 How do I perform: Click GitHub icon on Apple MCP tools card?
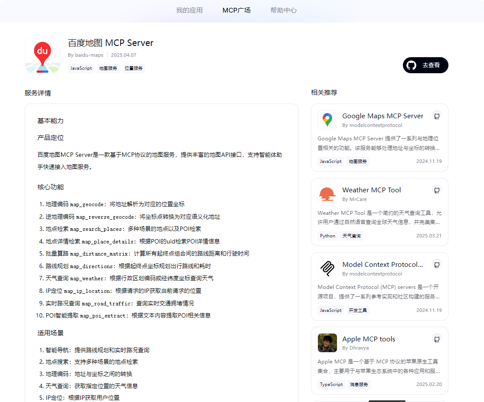[x=437, y=339]
